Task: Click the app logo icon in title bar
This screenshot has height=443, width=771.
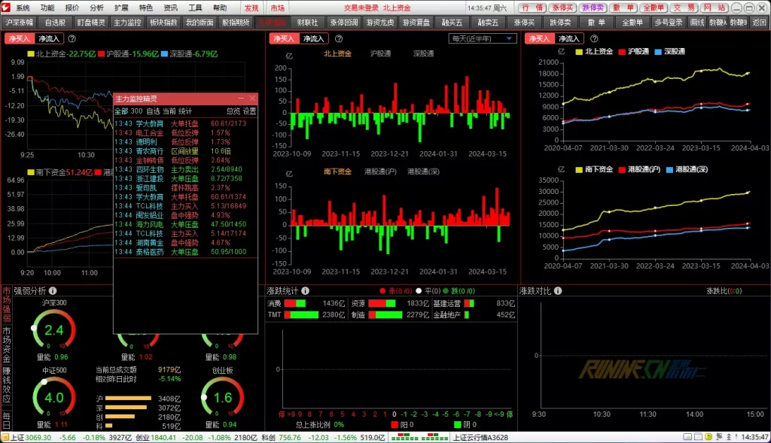Action: point(7,8)
